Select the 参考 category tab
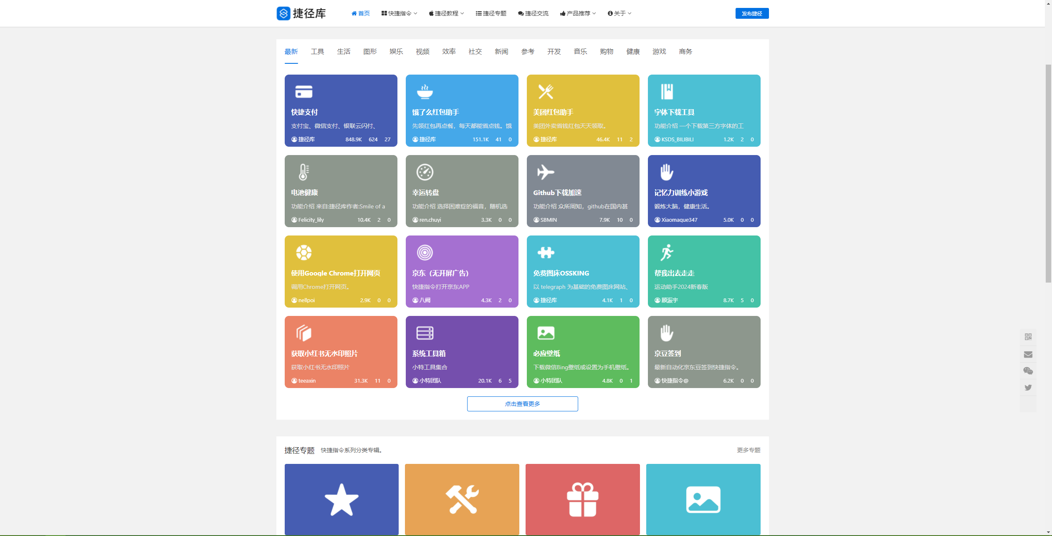 coord(528,52)
